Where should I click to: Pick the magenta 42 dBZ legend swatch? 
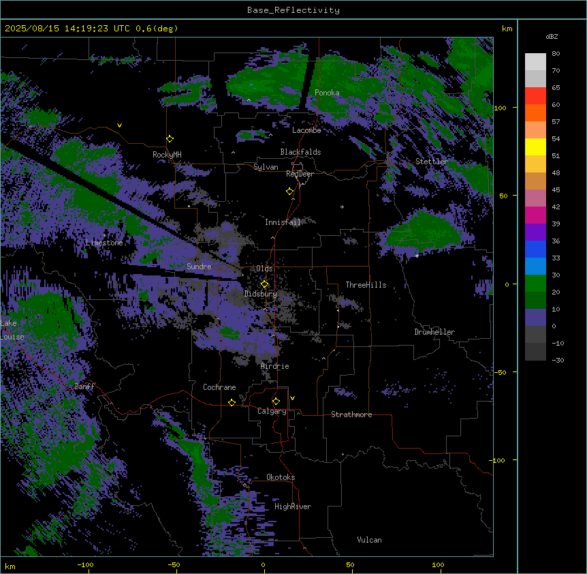click(x=535, y=215)
